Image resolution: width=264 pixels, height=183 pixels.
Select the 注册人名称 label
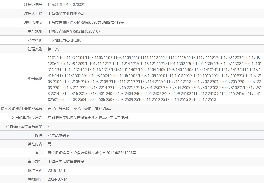click(x=33, y=14)
